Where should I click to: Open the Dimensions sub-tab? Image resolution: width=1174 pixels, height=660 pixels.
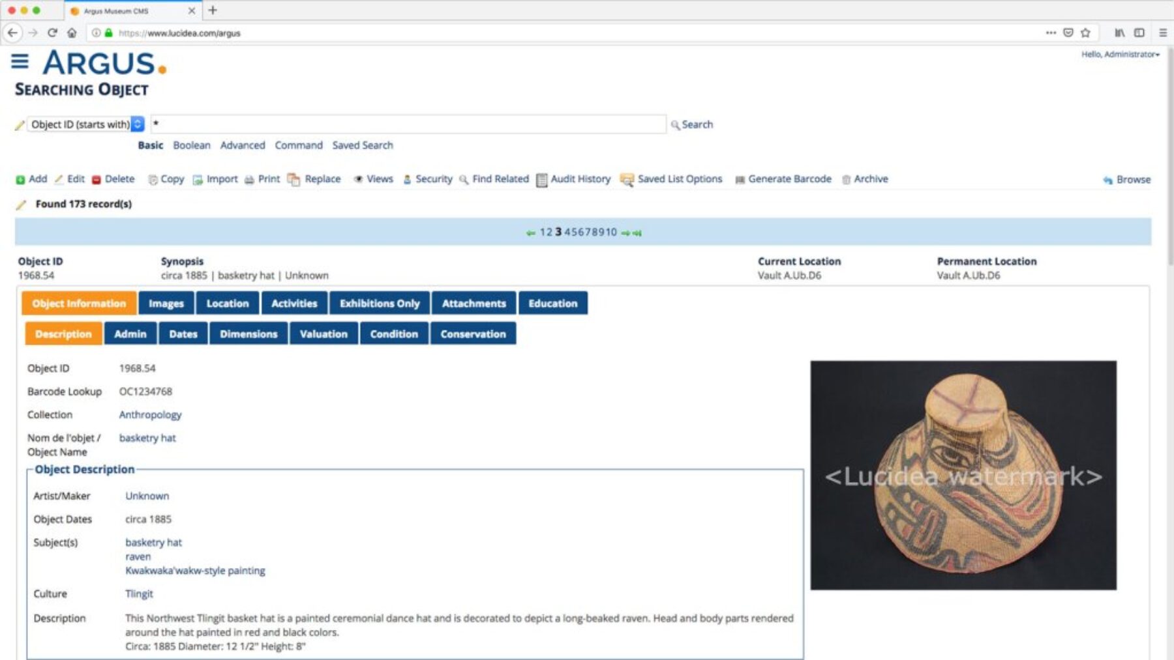coord(248,334)
